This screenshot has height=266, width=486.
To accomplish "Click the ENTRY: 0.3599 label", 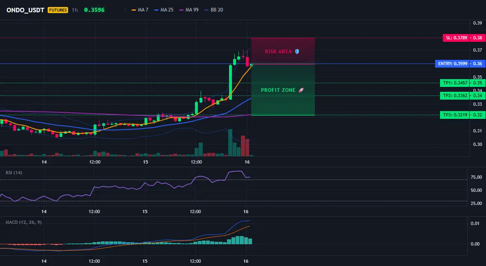I will (452, 64).
